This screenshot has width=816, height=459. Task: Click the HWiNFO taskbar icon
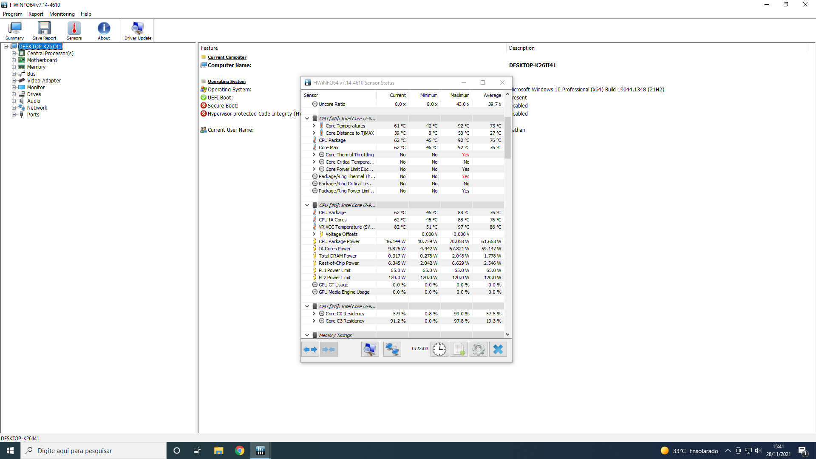coord(261,450)
